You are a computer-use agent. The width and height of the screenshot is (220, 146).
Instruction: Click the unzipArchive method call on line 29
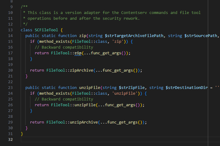tap(83, 122)
